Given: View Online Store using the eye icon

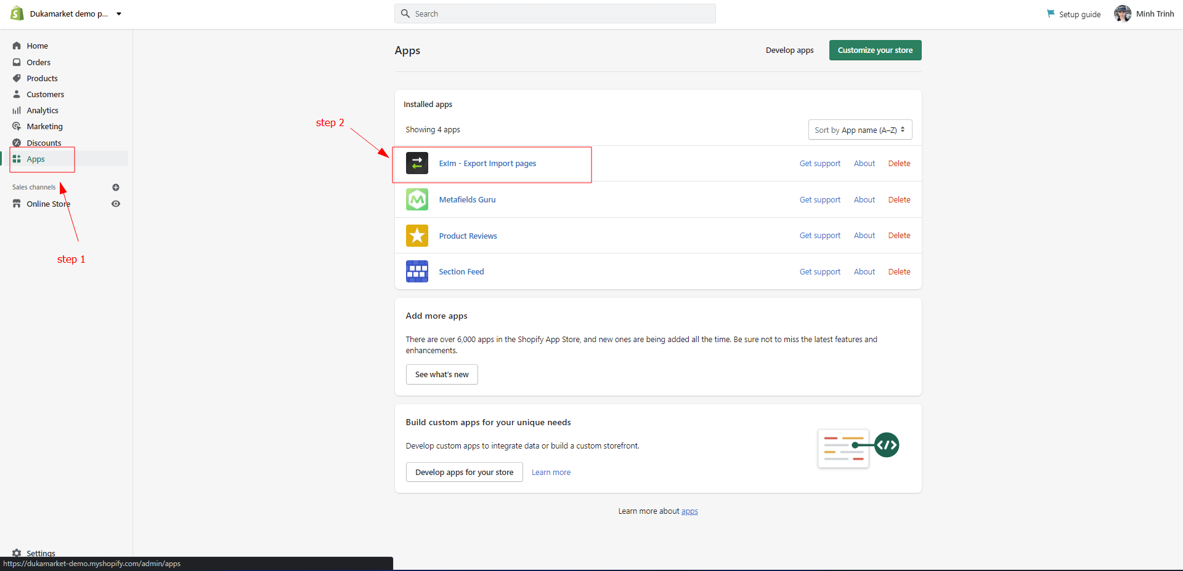Looking at the screenshot, I should point(116,204).
